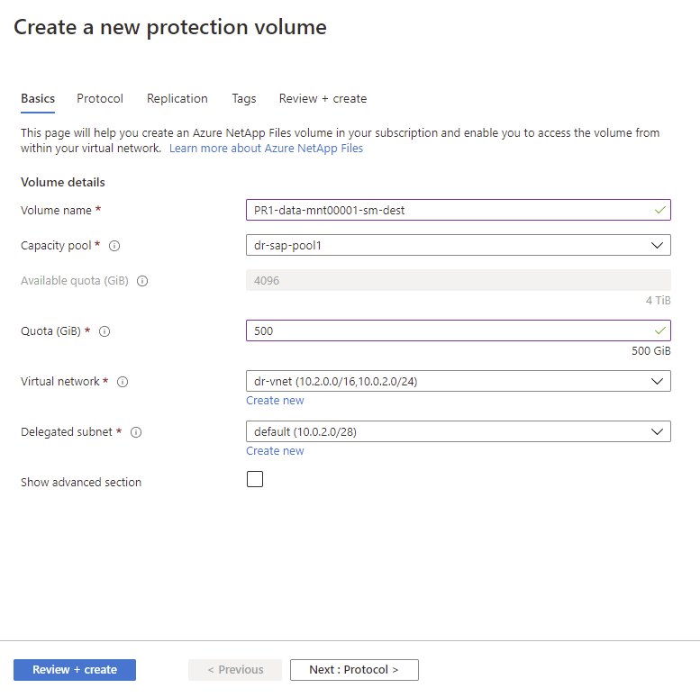The height and width of the screenshot is (697, 700).
Task: Click info icon next to Quota (GiB)
Action: (x=105, y=331)
